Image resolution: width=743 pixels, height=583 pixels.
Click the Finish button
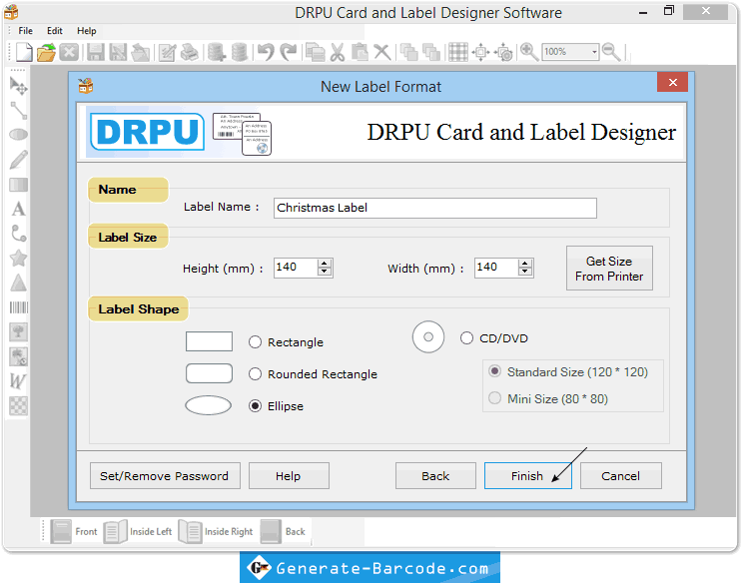[527, 475]
